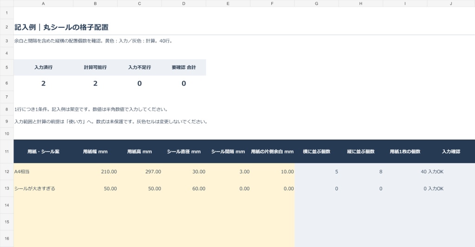Image resolution: width=475 pixels, height=247 pixels.
Task: Click horizontal count 5 in A4相当 row
Action: pyautogui.click(x=316, y=172)
